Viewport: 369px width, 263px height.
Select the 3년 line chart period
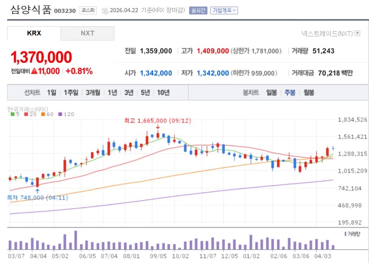coord(129,93)
